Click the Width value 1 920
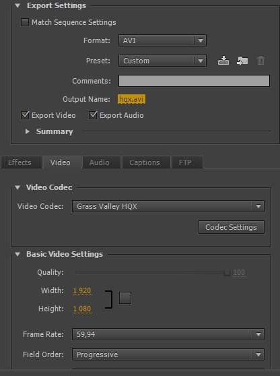 (82, 290)
